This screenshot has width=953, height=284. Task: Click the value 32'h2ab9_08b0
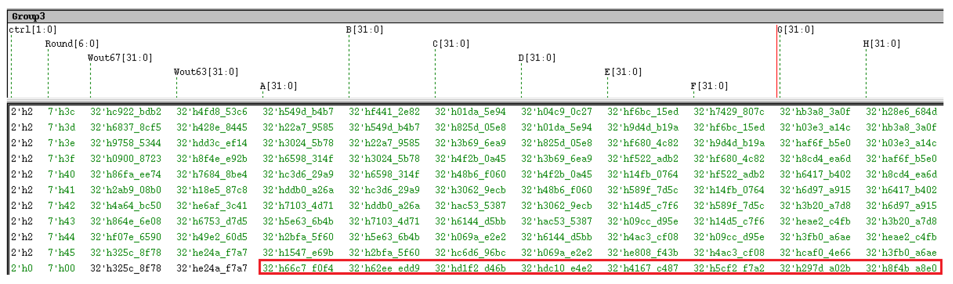(126, 190)
